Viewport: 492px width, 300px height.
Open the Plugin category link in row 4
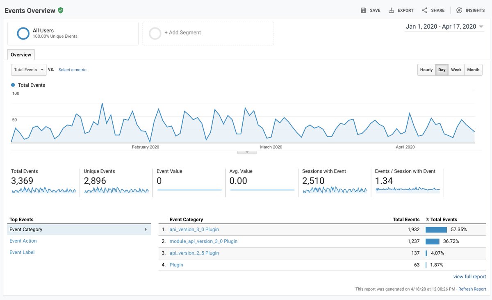pos(176,265)
